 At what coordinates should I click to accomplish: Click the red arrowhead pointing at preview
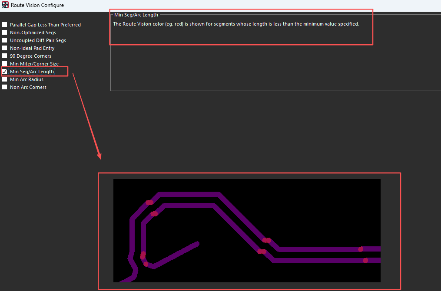click(99, 155)
